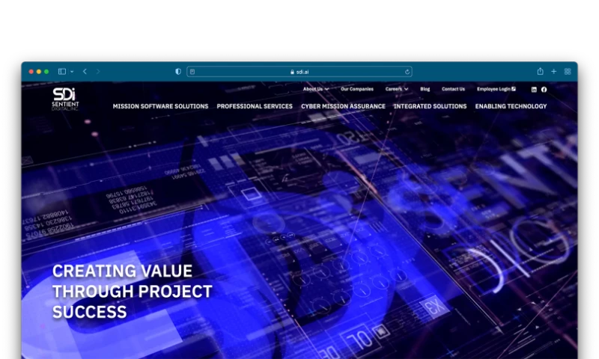Click the forward navigation arrow
The height and width of the screenshot is (359, 599).
(x=98, y=72)
